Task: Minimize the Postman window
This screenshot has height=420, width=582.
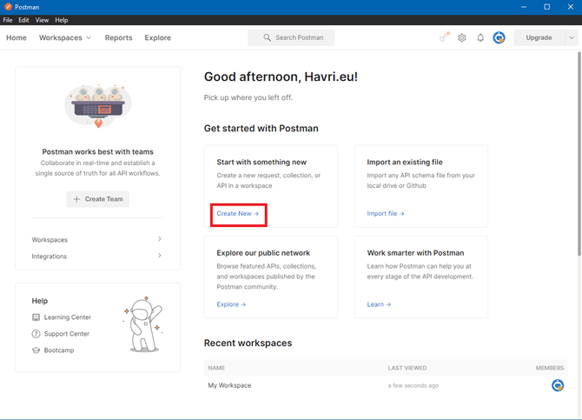Action: coord(523,7)
